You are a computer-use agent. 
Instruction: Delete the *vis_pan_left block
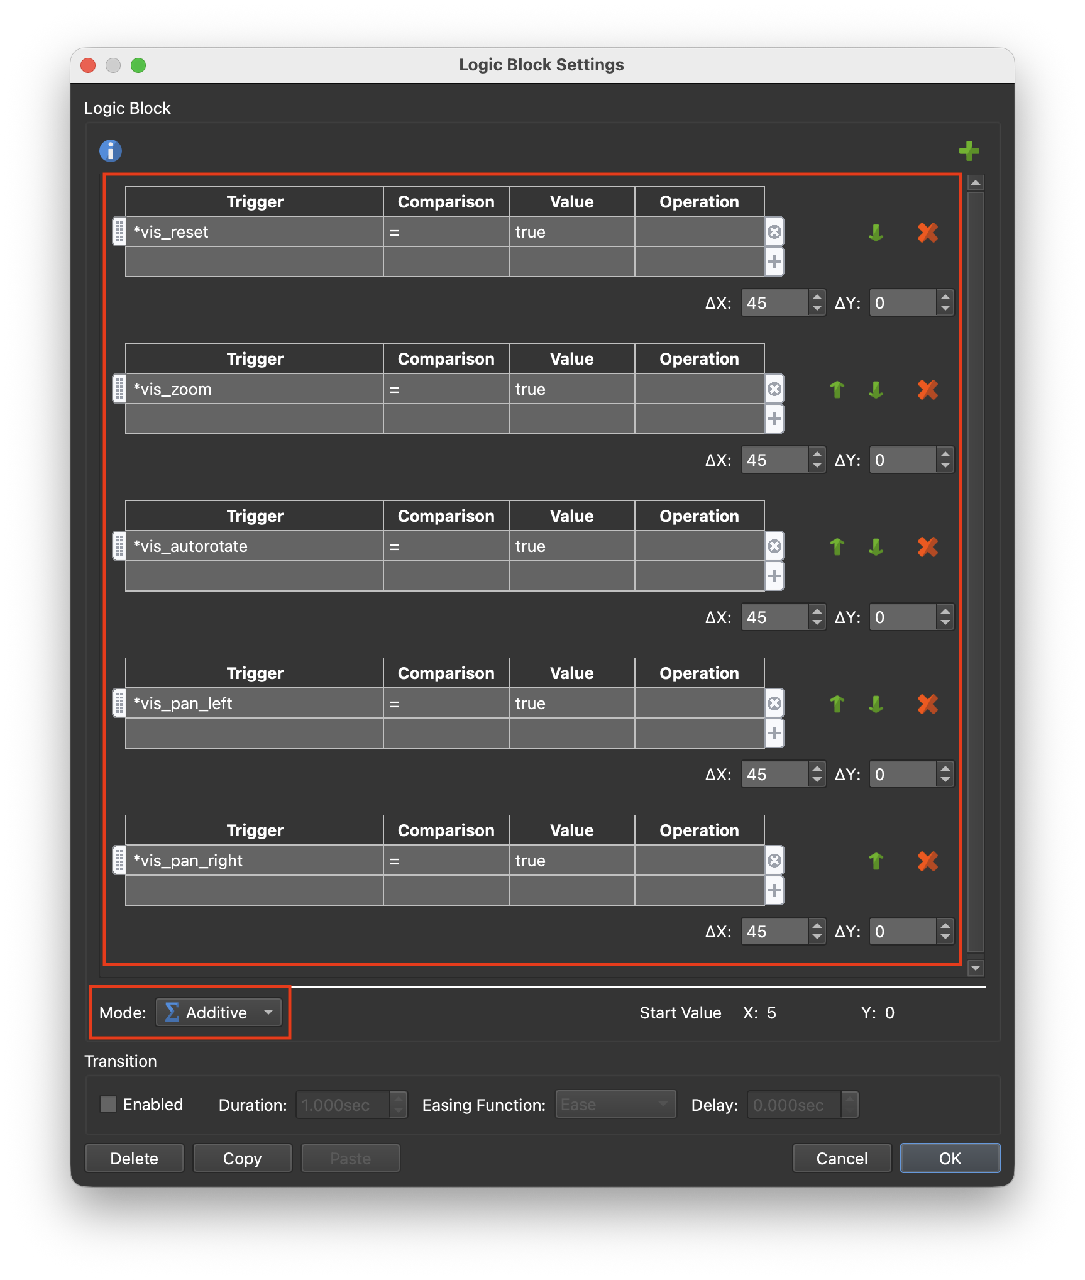click(x=927, y=704)
